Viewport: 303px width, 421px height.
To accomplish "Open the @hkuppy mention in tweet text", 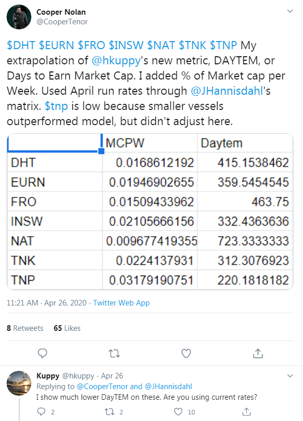I will [116, 61].
